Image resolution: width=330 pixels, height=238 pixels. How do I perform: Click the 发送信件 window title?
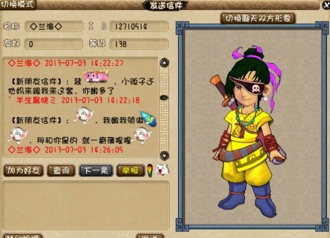[166, 5]
